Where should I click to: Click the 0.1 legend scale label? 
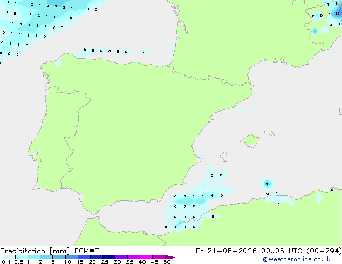tap(6, 262)
